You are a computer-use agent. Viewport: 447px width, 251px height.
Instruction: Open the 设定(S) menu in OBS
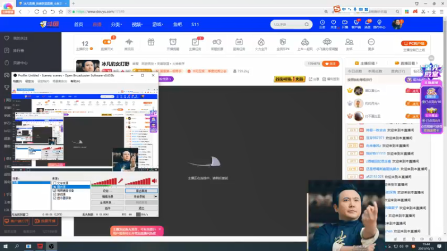[x=30, y=81]
